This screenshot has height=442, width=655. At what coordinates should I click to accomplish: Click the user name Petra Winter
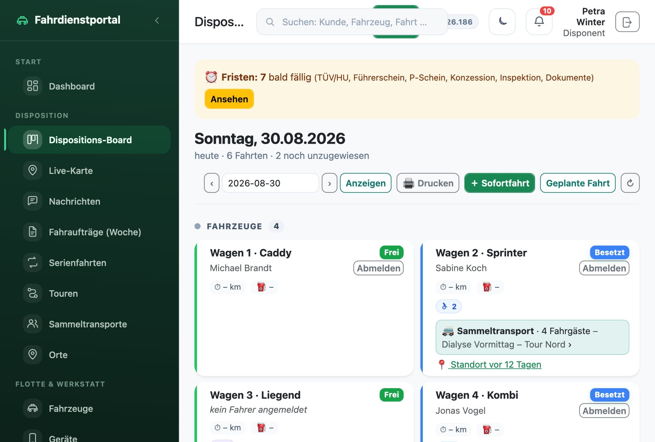(590, 17)
